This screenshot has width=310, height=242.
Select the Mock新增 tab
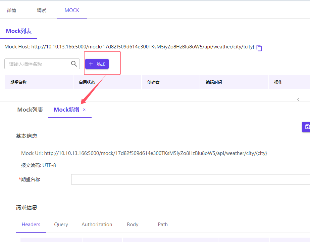click(66, 110)
